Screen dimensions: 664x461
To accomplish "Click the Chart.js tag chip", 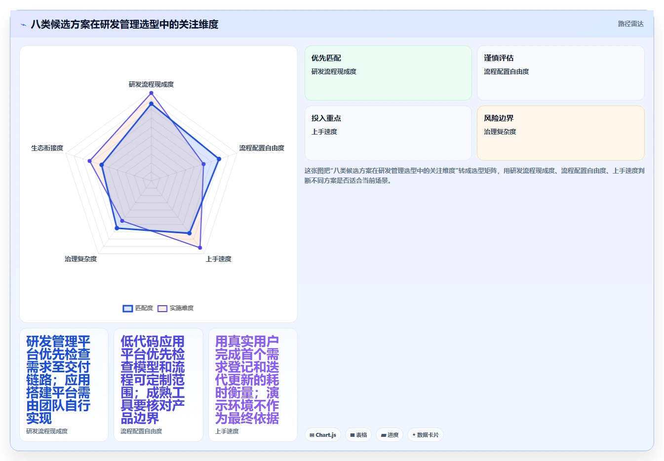I will 323,435.
